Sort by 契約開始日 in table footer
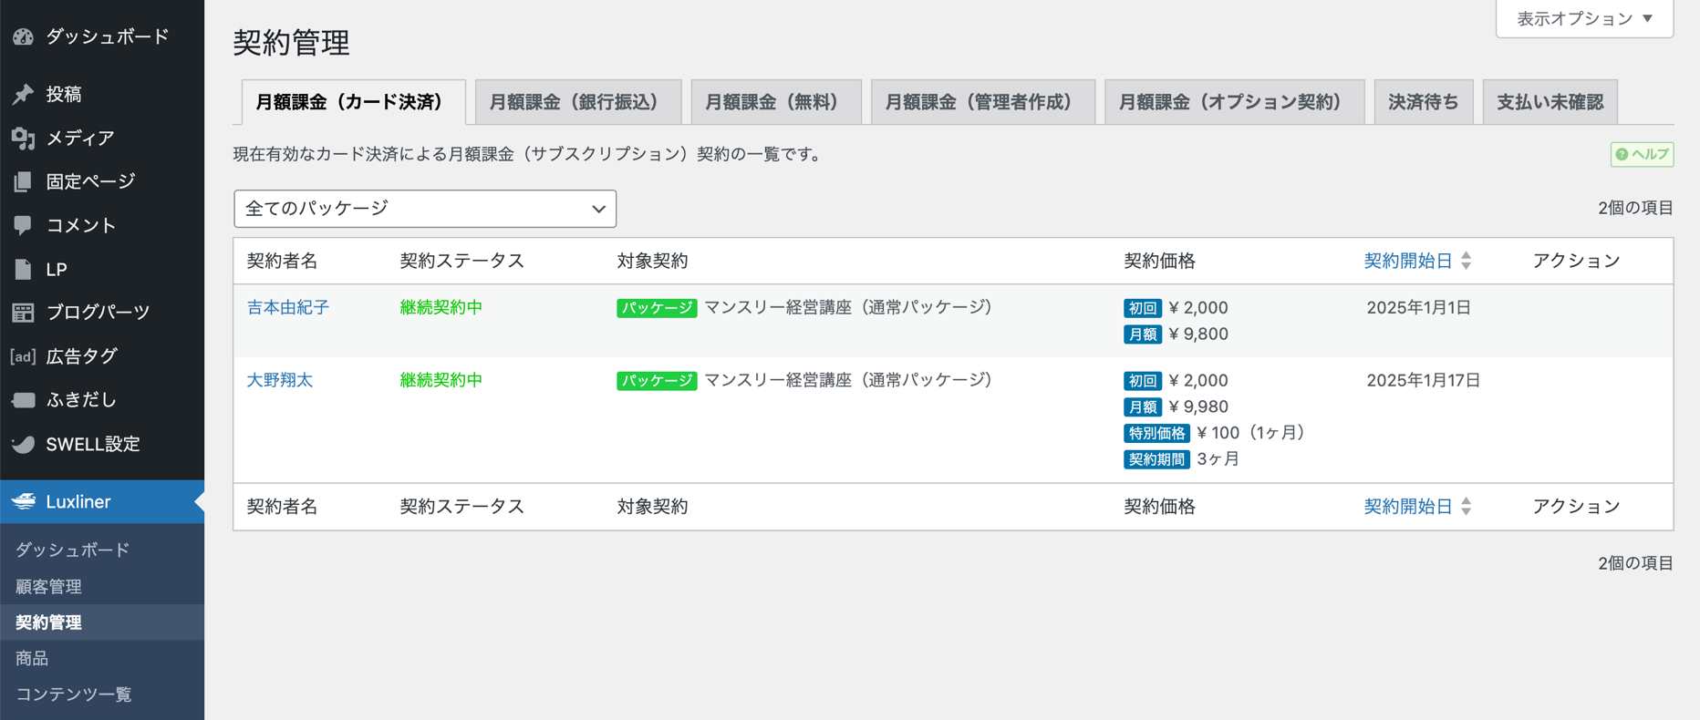The image size is (1700, 720). [1408, 506]
